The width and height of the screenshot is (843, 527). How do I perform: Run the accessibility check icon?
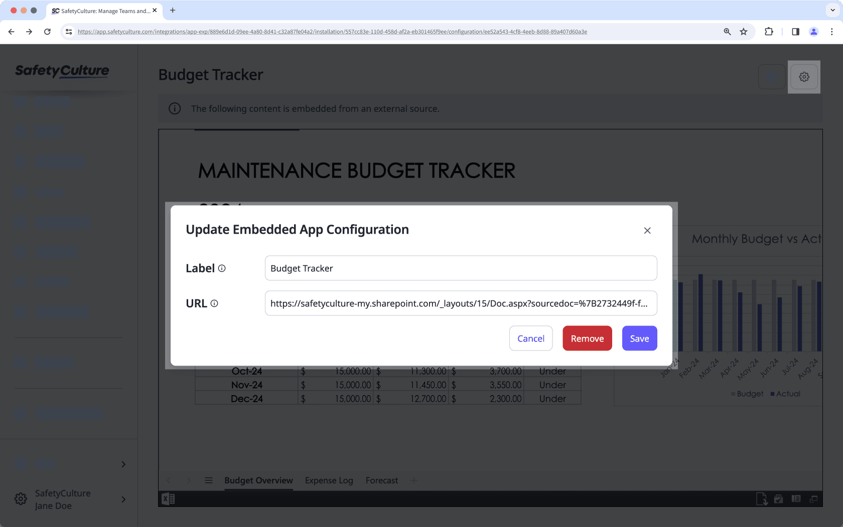click(778, 499)
